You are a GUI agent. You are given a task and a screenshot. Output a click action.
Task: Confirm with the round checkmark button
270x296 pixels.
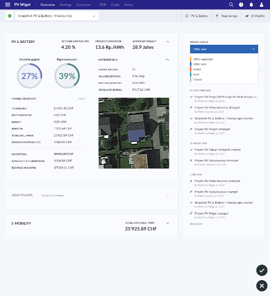(x=262, y=270)
